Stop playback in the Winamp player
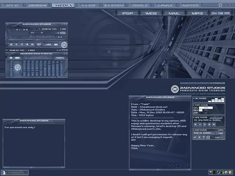235x176 pixels. click(27, 44)
